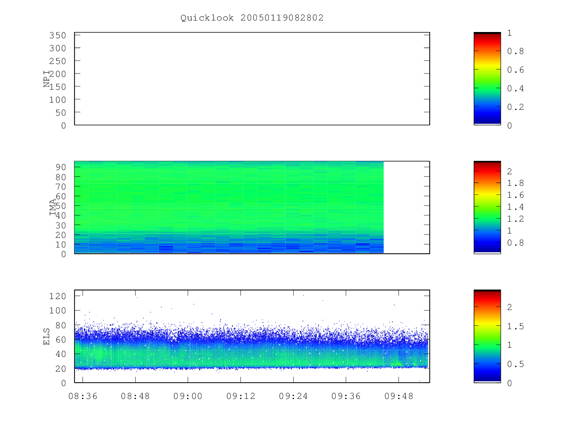This screenshot has height=430, width=573.
Task: Select the 70 tick on IMA axis
Action: [x=60, y=186]
